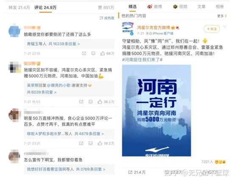The width and height of the screenshot is (235, 183).
Task: Like the first comment with 68万 likes
Action: [x=107, y=53]
